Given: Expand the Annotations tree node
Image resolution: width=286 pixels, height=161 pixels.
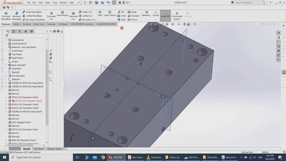Looking at the screenshot, I should click(6, 40).
